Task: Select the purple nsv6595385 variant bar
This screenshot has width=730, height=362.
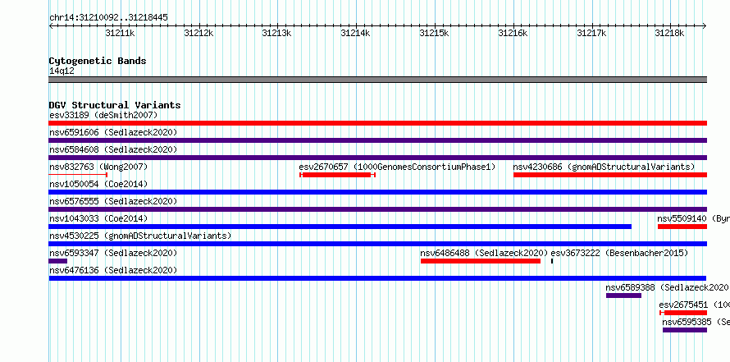Action: 685,330
